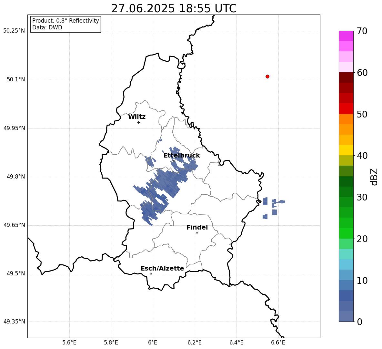Click the 6.6°E longitude label
The height and width of the screenshot is (349, 382).
[278, 343]
